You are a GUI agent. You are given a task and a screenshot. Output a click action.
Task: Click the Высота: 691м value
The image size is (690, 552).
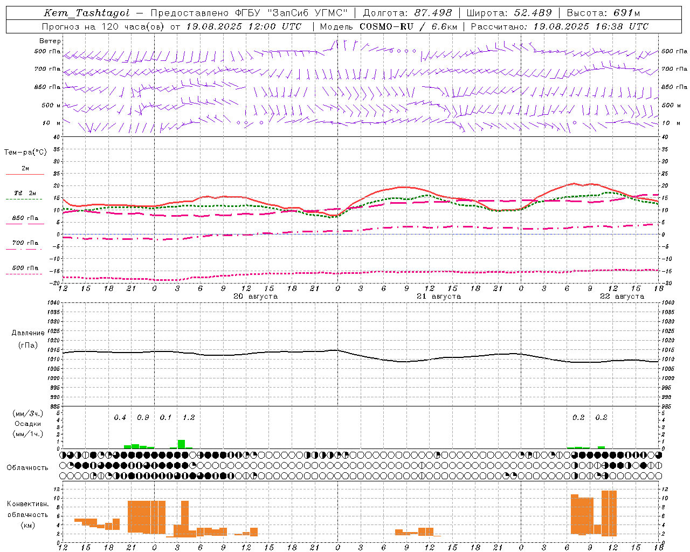[604, 13]
